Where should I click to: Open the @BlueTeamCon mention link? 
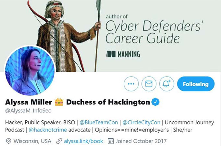pos(99,122)
